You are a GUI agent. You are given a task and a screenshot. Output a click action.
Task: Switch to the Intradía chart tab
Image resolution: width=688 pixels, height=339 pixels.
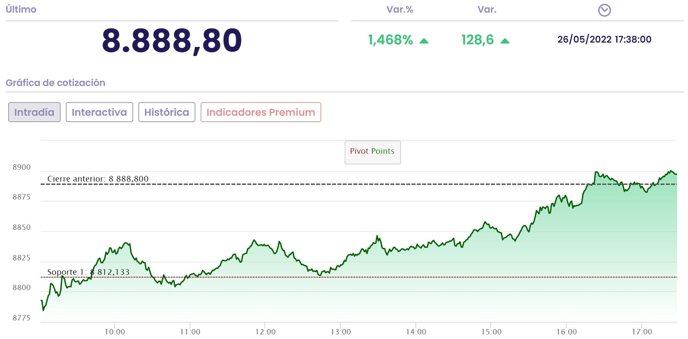point(34,112)
